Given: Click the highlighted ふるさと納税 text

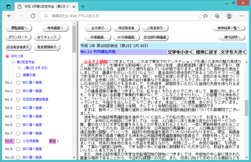Looking at the screenshot, I should [95, 62].
